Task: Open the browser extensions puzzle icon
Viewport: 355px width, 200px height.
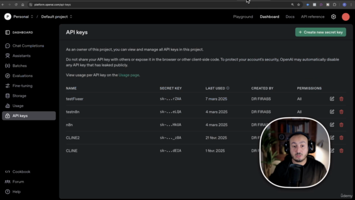Action: point(334,4)
